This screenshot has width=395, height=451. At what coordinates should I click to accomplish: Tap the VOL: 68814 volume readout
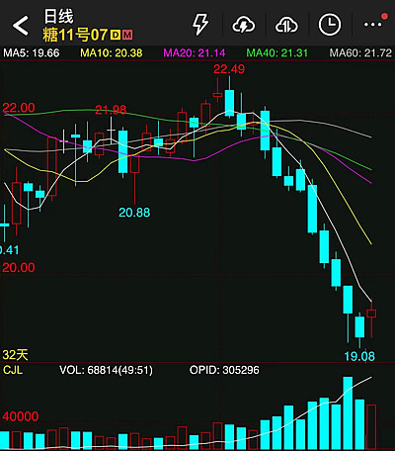pyautogui.click(x=106, y=370)
